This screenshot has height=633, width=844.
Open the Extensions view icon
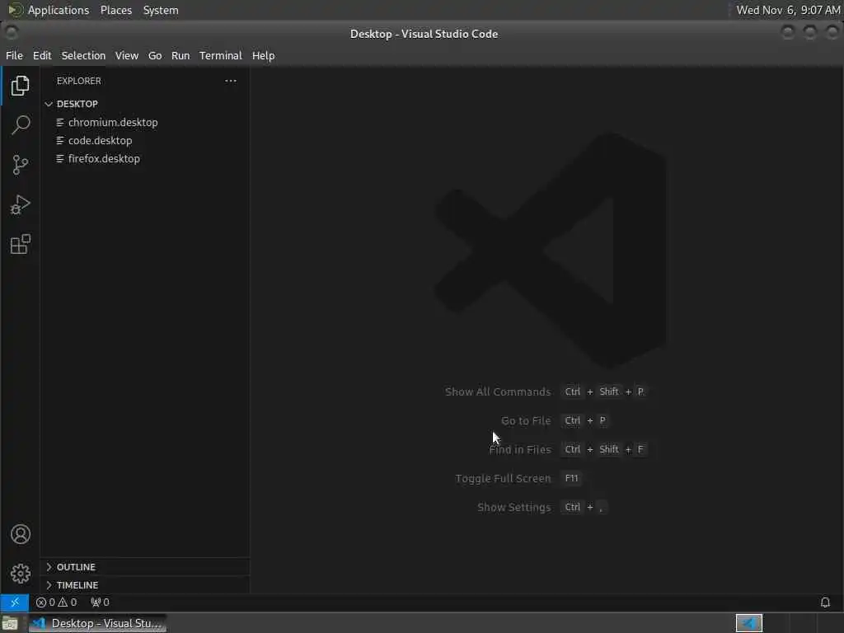[x=20, y=244]
